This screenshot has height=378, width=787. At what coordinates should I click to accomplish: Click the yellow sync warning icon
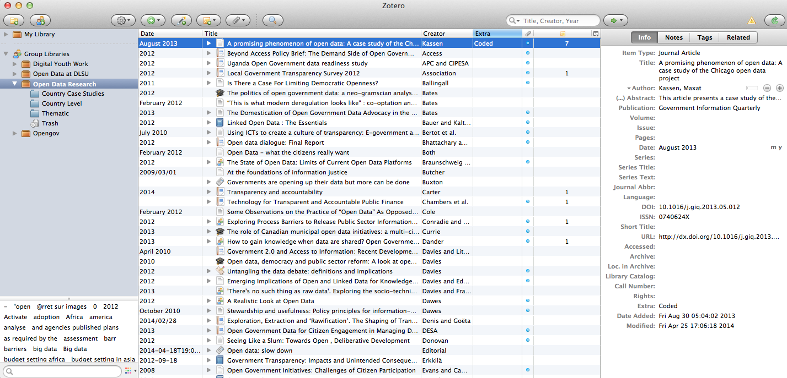coord(751,21)
